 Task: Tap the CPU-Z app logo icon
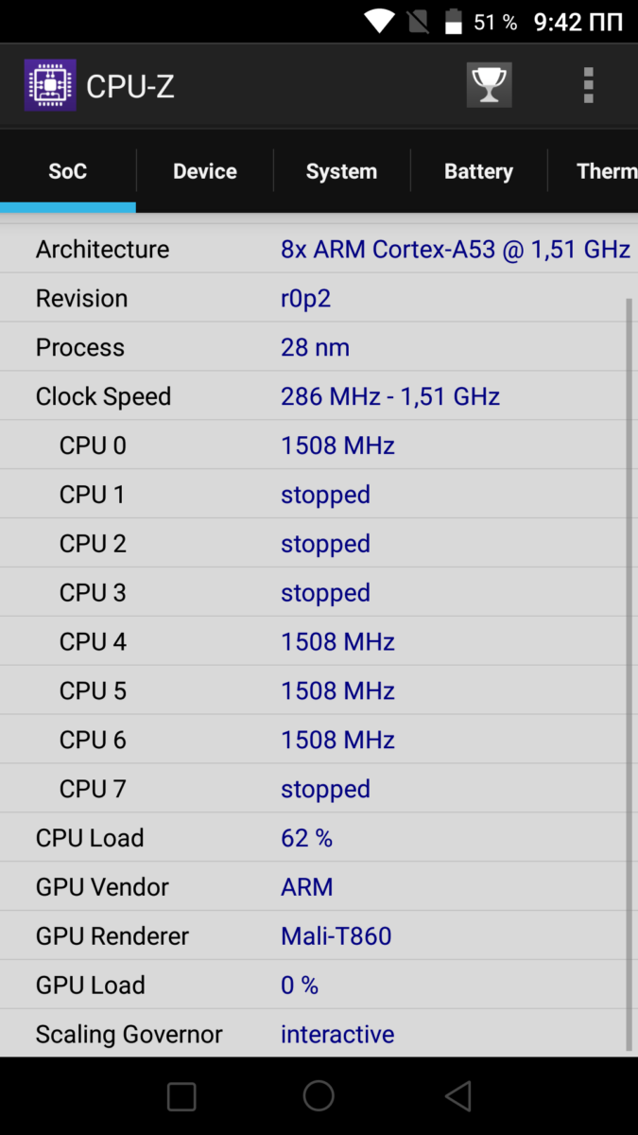click(50, 86)
